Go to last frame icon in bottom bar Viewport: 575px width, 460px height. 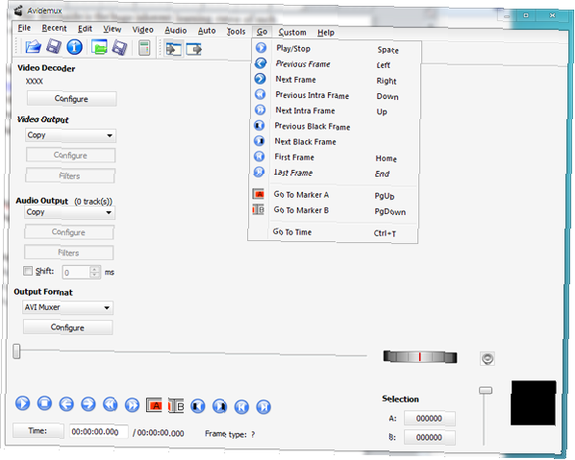pyautogui.click(x=263, y=407)
